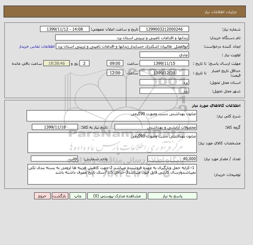
Task: Click the شهر محل تحویل label
Action: tap(226, 91)
